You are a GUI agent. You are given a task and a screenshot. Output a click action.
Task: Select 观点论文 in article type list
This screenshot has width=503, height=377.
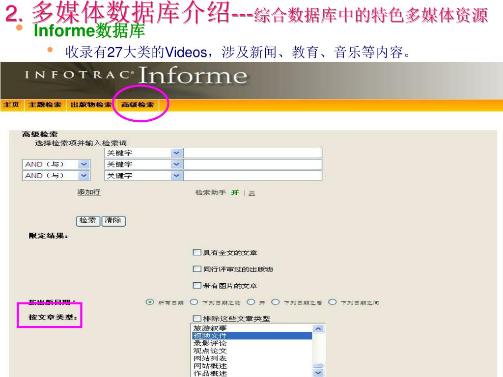[252, 350]
